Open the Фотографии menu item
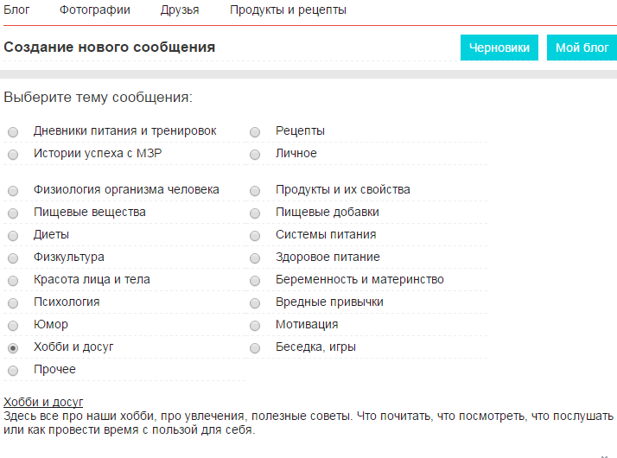Viewport: 617px width, 458px height. [95, 10]
